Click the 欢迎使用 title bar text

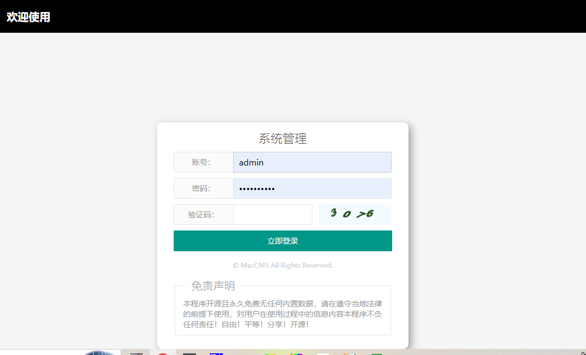[x=28, y=17]
